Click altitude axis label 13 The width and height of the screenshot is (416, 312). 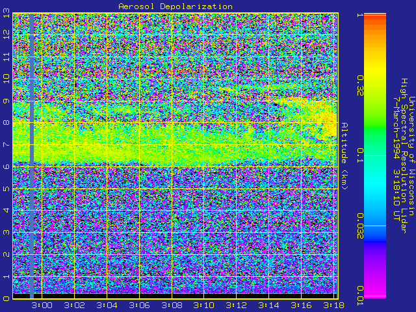(x=6, y=13)
